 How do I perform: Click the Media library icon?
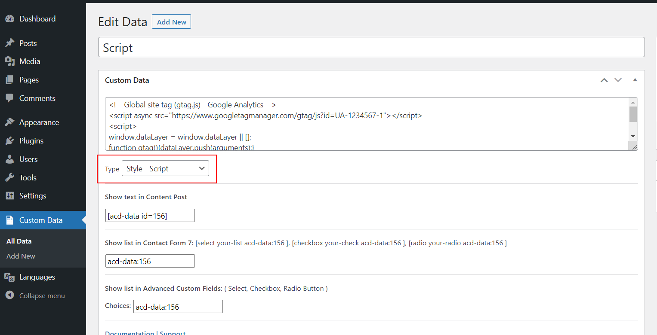(9, 61)
